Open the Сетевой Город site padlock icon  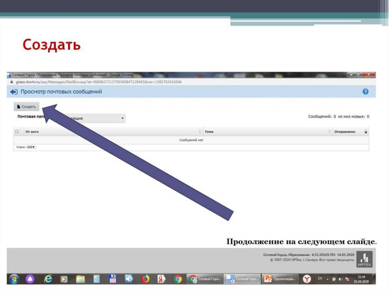(12, 81)
